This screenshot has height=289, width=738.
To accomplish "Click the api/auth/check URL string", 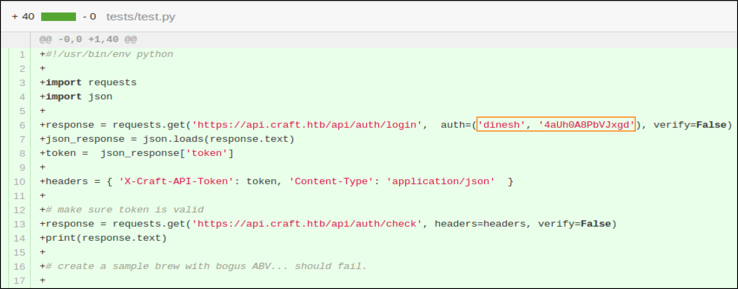I will [x=307, y=224].
